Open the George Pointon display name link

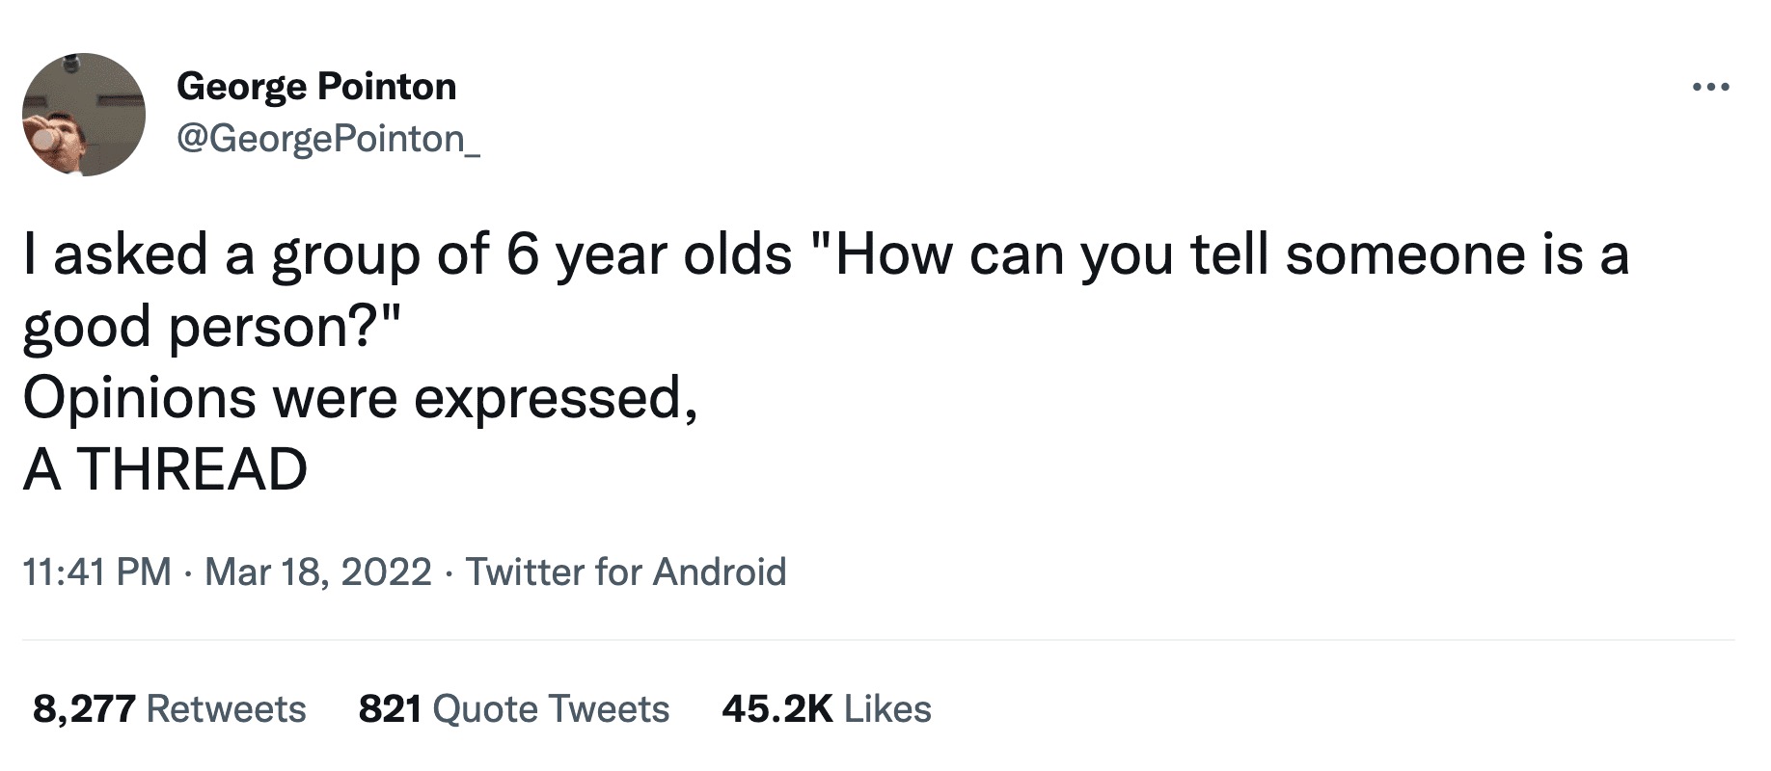pos(316,87)
